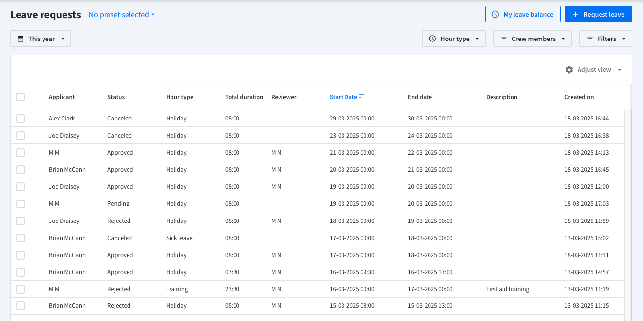Click the gear icon in Adjust view
The width and height of the screenshot is (643, 321).
pyautogui.click(x=569, y=70)
